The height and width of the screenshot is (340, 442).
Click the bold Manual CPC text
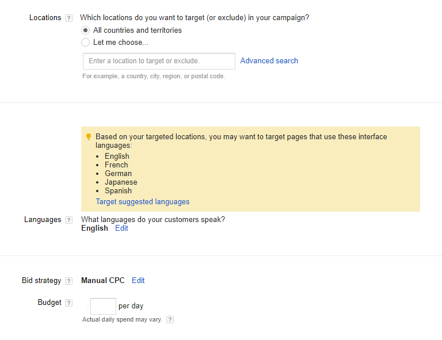[x=103, y=281]
